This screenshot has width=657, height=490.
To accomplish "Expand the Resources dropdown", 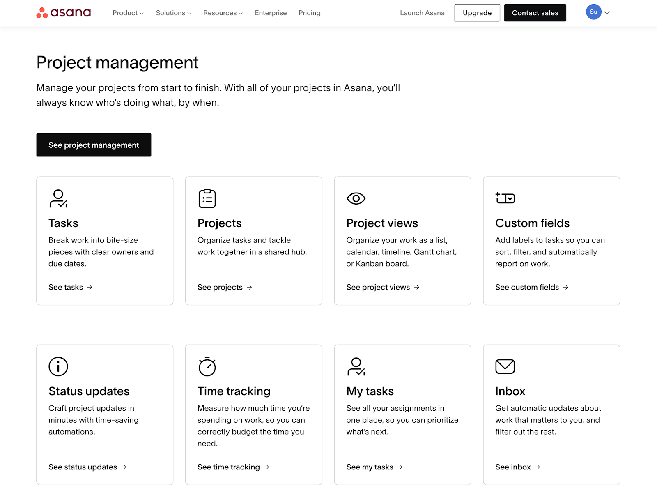I will point(222,13).
